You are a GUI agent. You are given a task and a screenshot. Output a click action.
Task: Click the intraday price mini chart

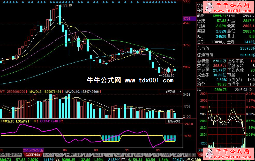click(x=222, y=119)
